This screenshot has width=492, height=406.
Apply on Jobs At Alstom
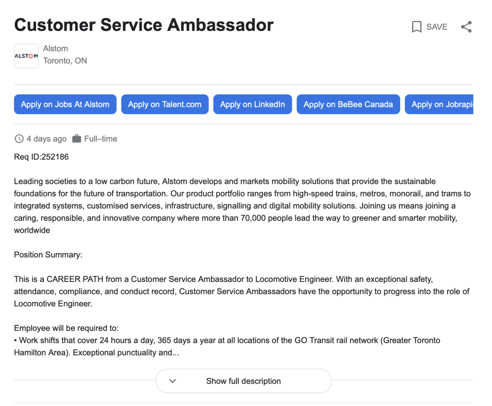[x=65, y=104]
